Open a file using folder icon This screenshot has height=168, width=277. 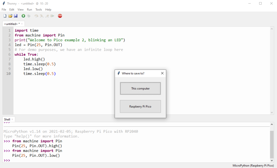(x=10, y=16)
